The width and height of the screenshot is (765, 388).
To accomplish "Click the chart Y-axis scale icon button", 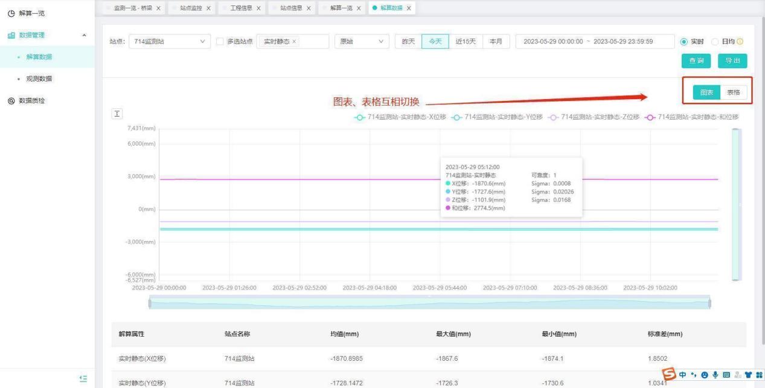I will [118, 115].
